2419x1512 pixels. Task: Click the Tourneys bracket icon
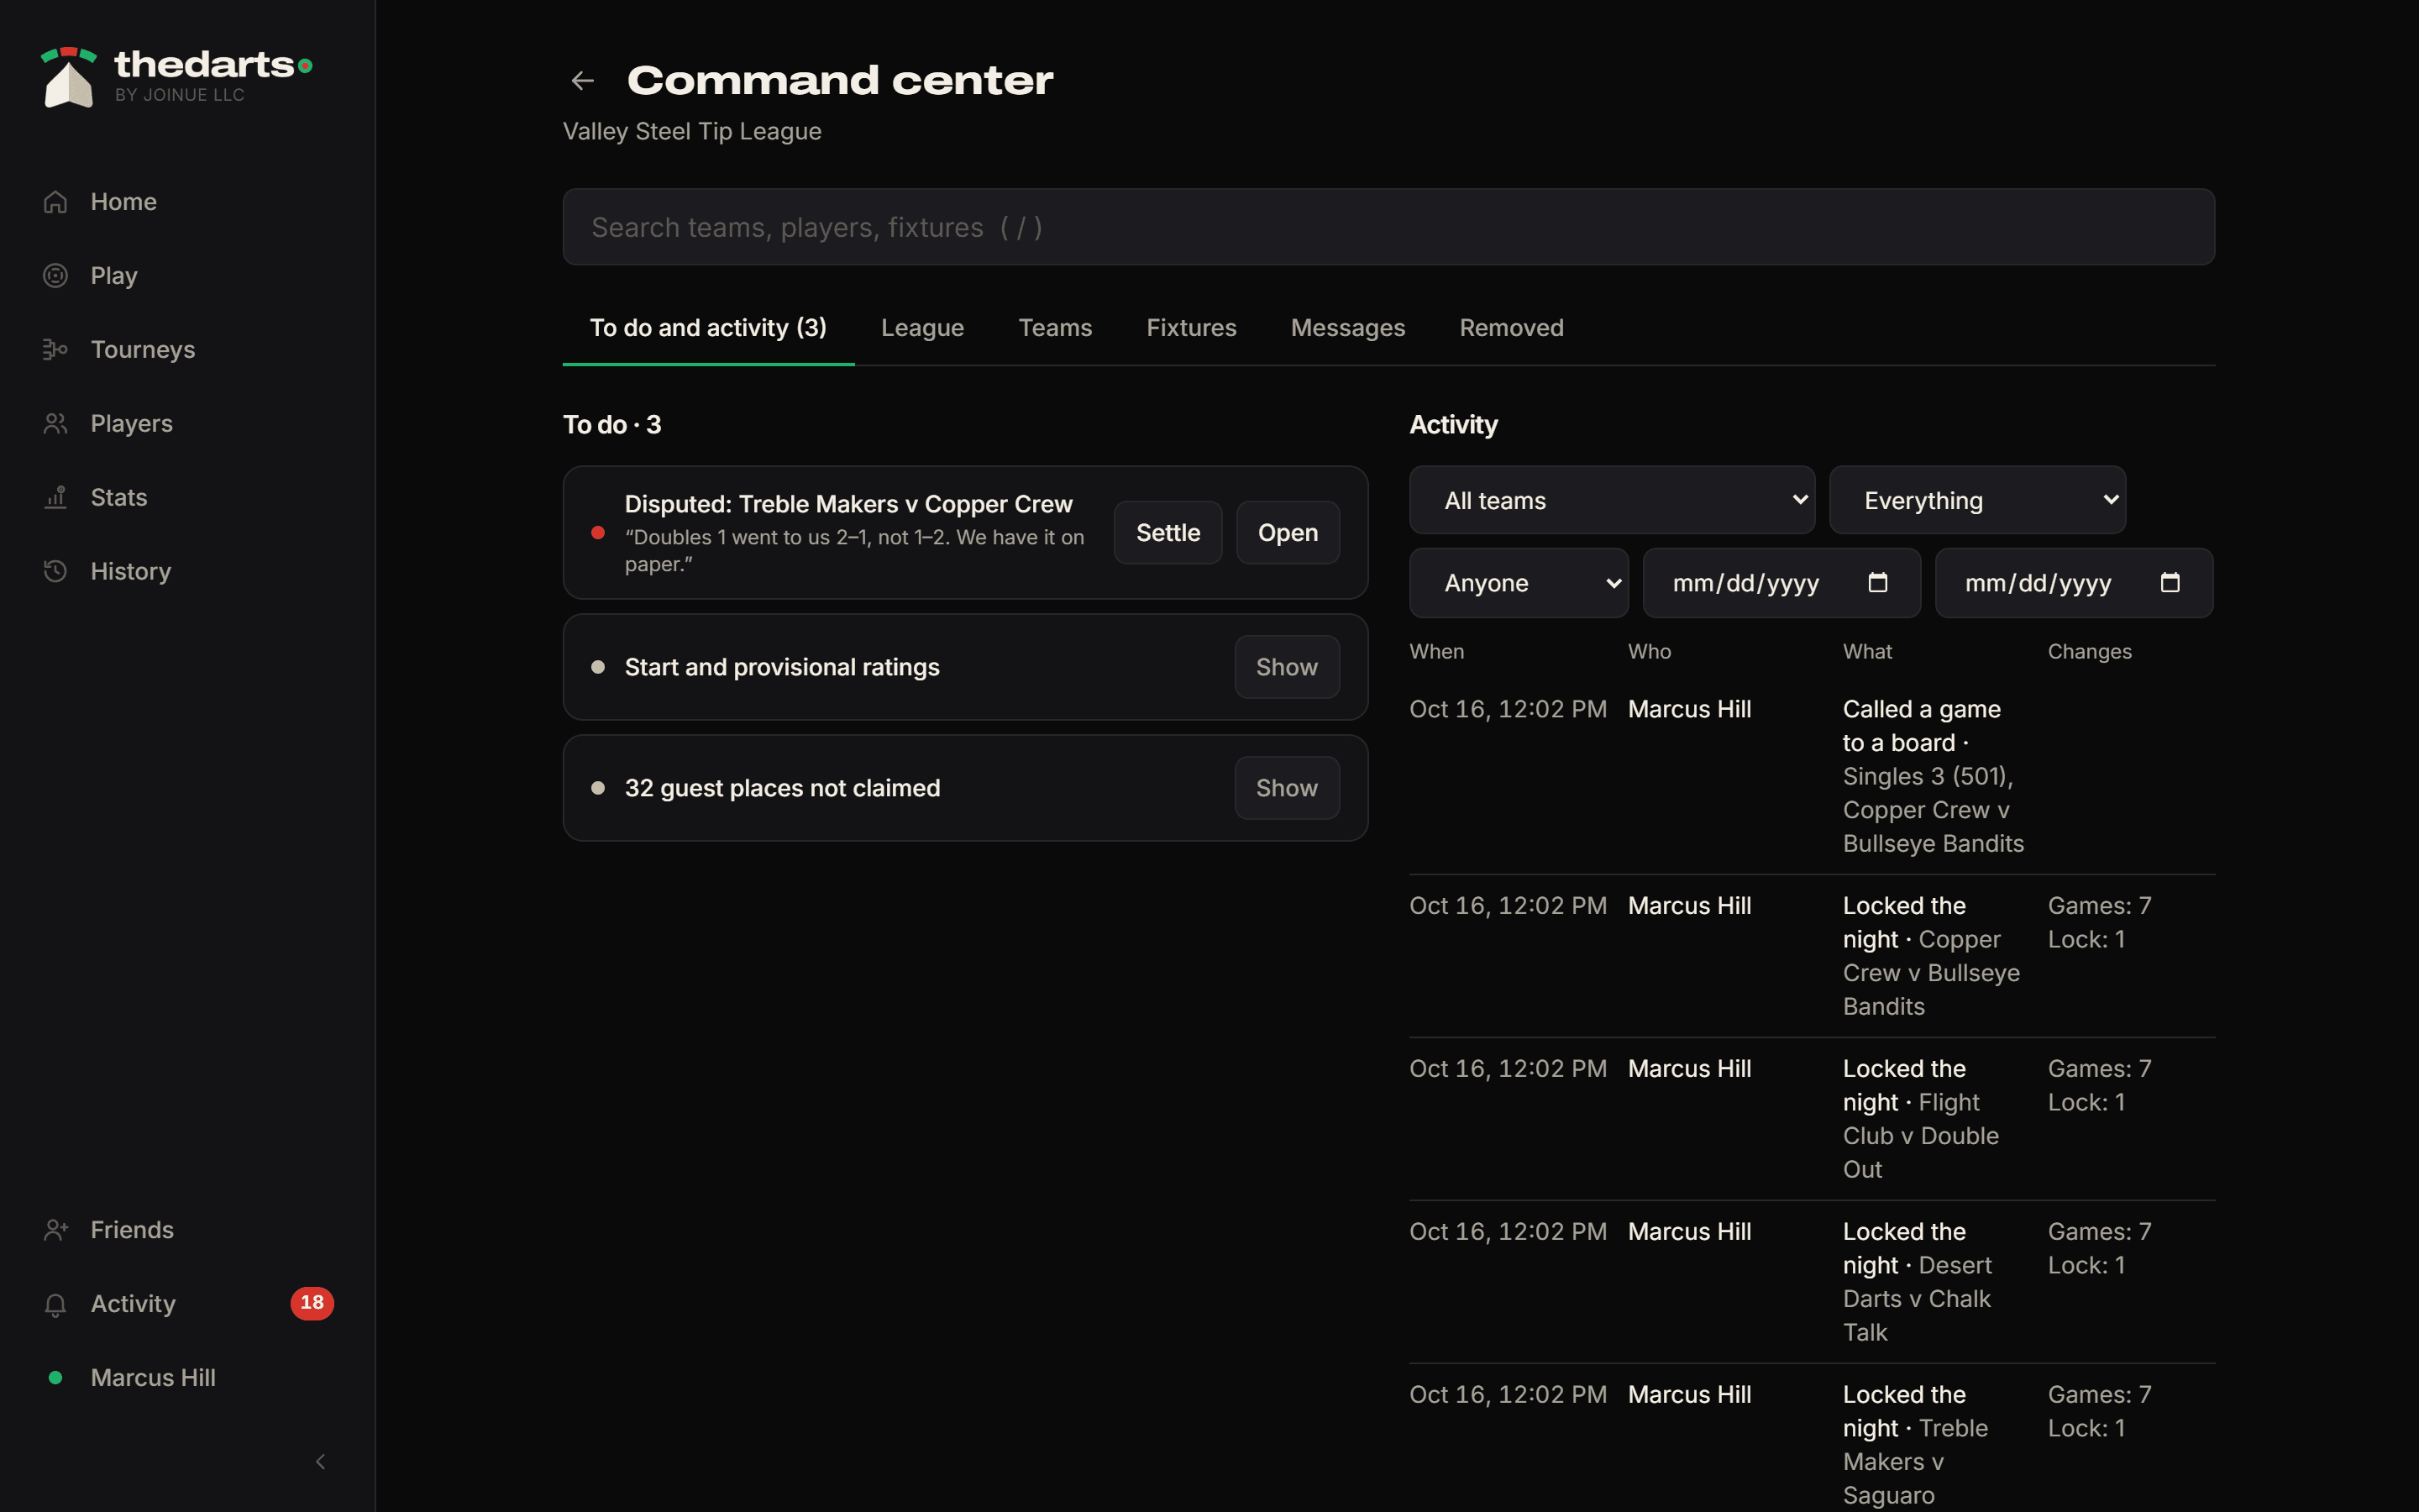coord(56,350)
